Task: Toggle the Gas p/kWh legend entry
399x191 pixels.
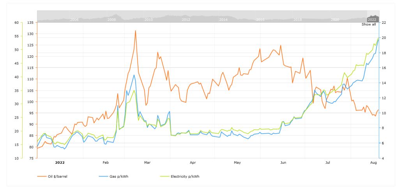Action: pos(113,176)
